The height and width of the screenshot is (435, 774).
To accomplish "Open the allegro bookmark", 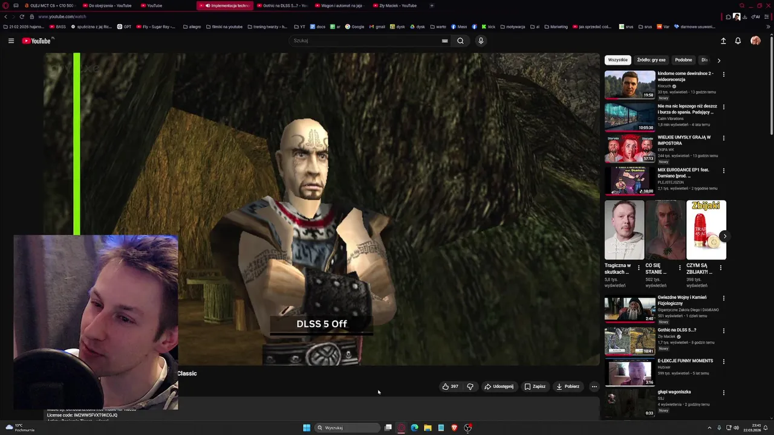I will [x=192, y=27].
